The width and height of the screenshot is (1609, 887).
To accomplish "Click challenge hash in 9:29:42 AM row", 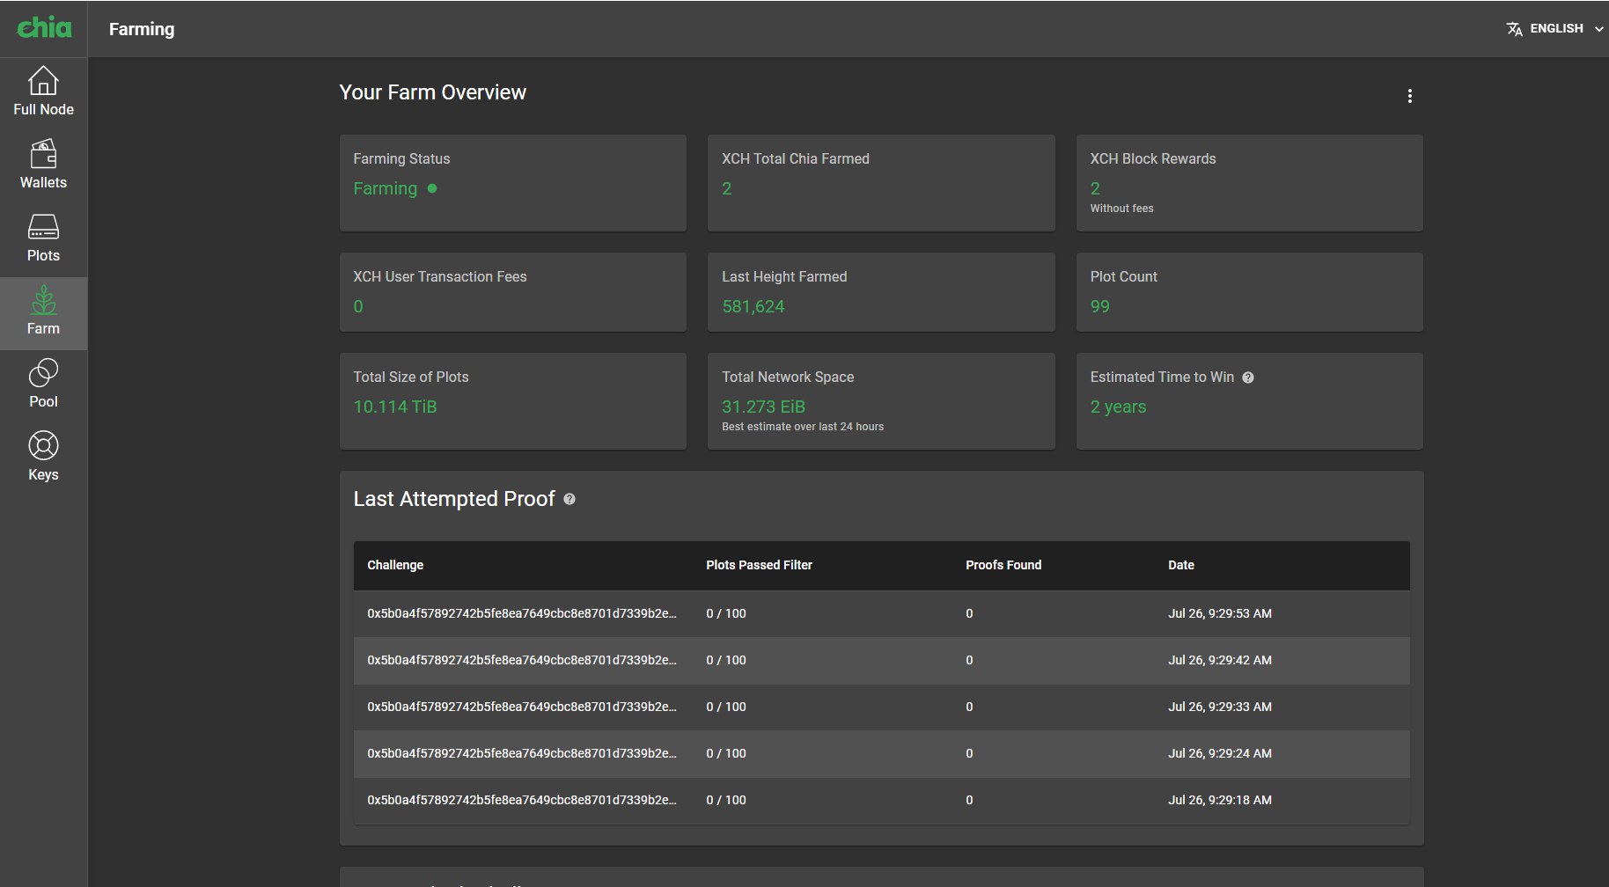I will [522, 660].
